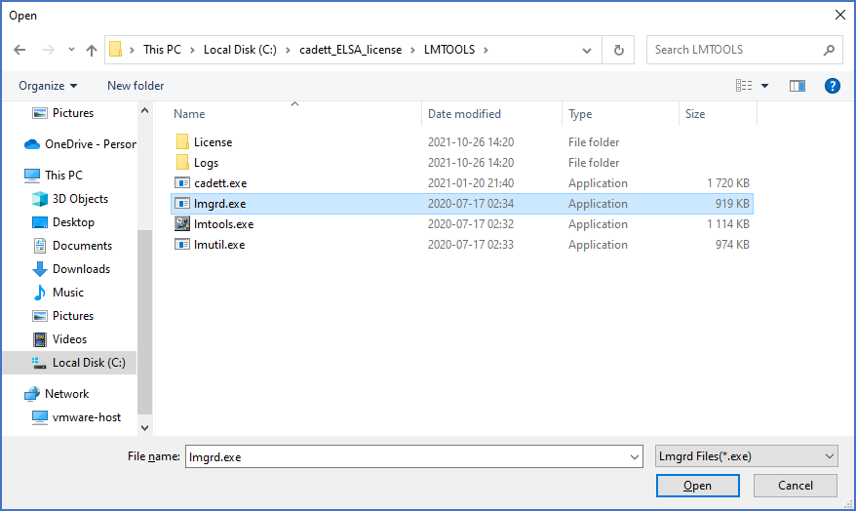Refresh the LMTOOLS folder view
This screenshot has height=511, width=856.
[x=618, y=51]
